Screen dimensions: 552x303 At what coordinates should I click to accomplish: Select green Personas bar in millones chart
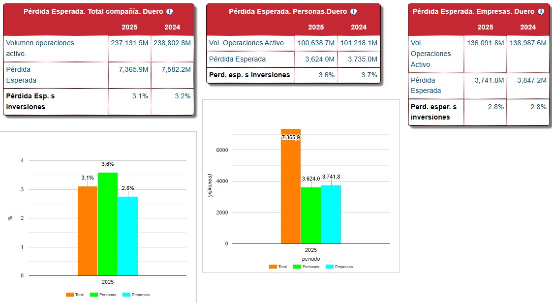(x=311, y=215)
